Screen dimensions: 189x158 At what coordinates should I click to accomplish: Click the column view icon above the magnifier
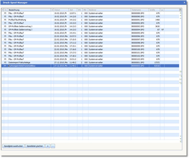point(181,72)
